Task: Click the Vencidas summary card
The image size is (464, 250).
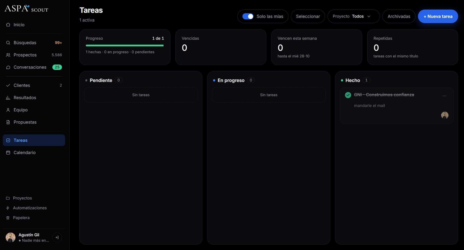Action: click(221, 47)
